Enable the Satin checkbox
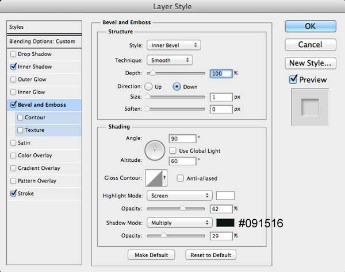Viewport: 345px width, 272px height. 13,143
